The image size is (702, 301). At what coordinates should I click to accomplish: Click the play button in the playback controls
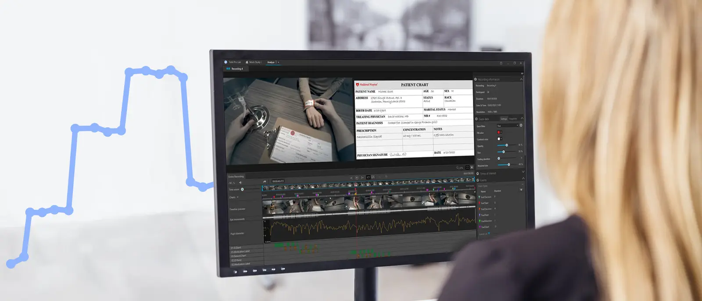click(x=357, y=178)
